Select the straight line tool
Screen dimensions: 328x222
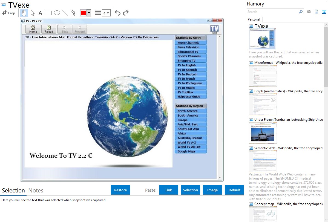(x=65, y=13)
